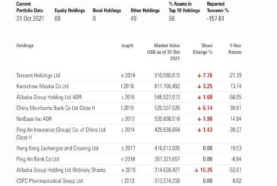277x186 pixels.
Task: Open CSPC Pharmaceutical Group Ltd
Action: click(x=49, y=181)
